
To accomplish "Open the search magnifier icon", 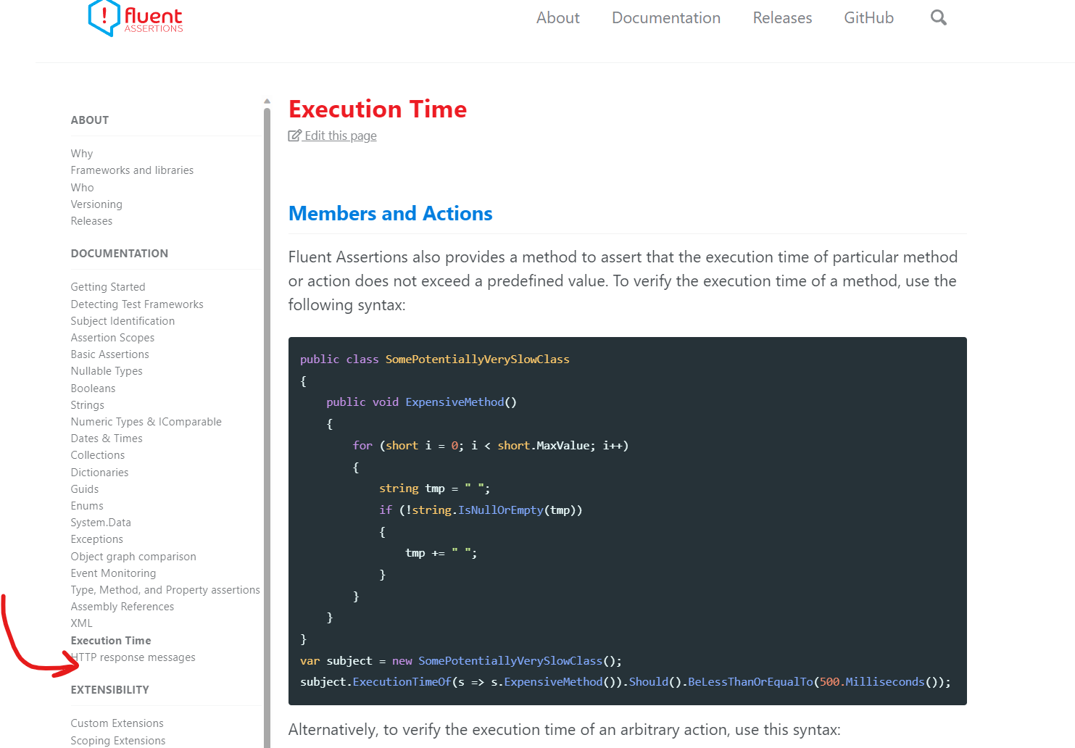I will click(x=938, y=17).
